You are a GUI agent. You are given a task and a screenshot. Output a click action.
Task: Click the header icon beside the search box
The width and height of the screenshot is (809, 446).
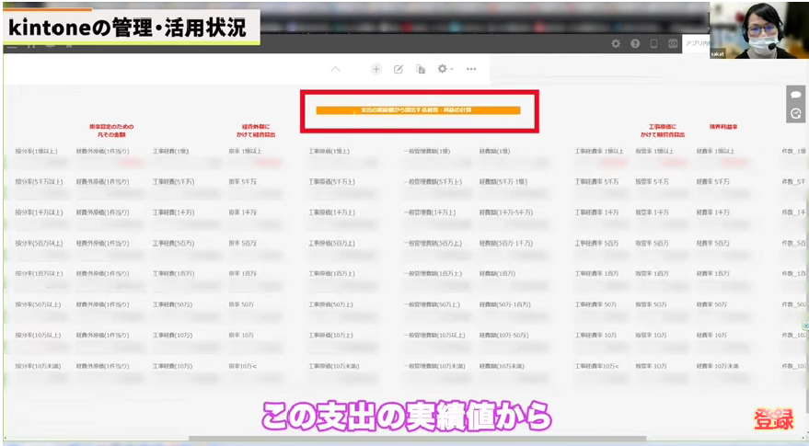(672, 44)
